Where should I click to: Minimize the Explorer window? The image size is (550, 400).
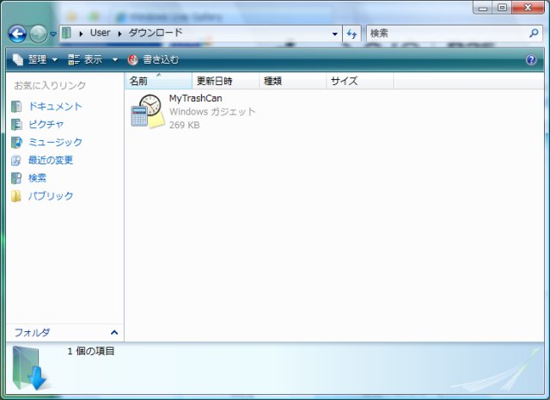point(483,8)
